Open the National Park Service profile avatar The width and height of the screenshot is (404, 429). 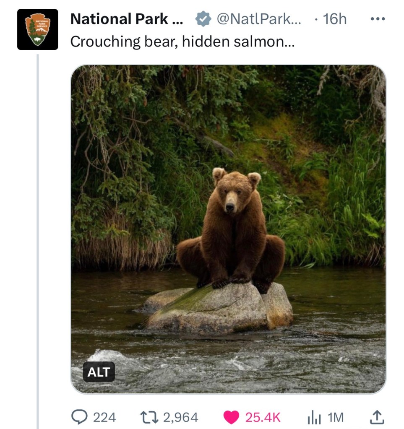coord(38,29)
